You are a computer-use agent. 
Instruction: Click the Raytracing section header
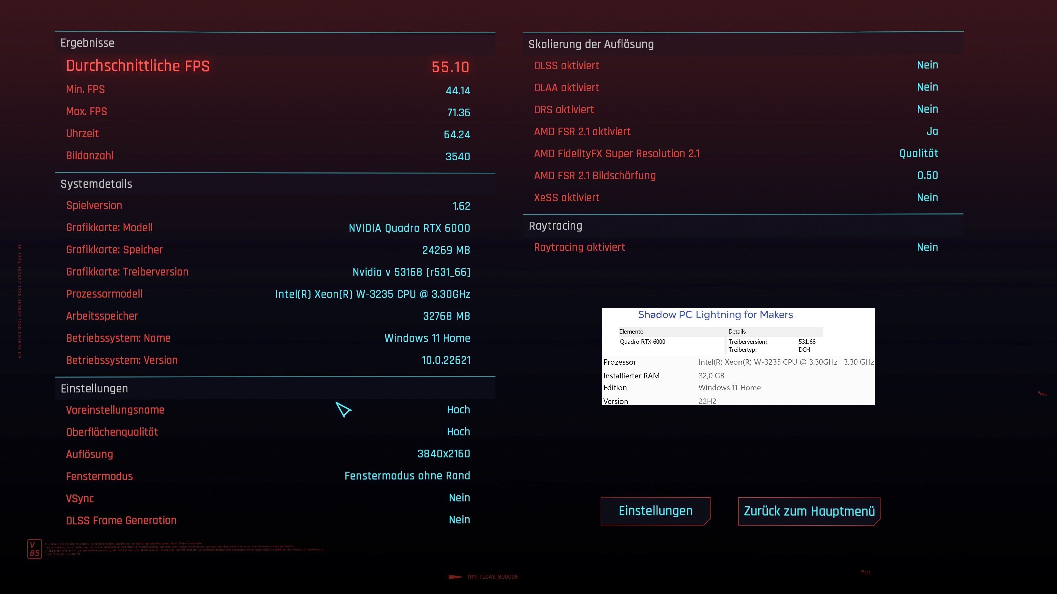(x=555, y=226)
